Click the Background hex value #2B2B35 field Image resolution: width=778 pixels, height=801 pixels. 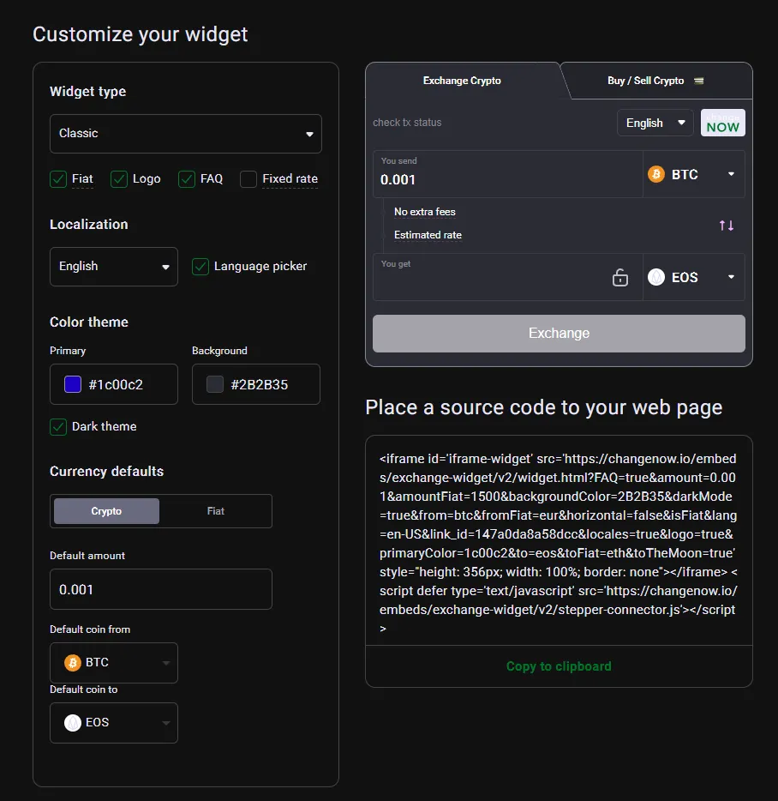click(x=255, y=384)
